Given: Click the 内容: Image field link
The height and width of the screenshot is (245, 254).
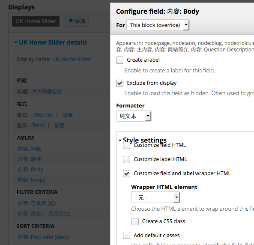Looking at the screenshot, I should 32,180.
